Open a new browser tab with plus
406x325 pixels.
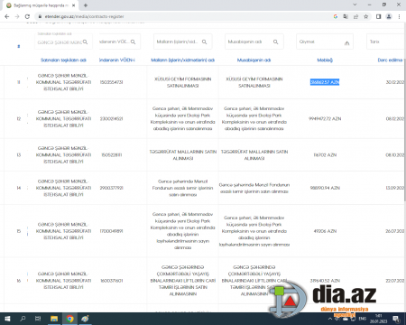[x=86, y=5]
